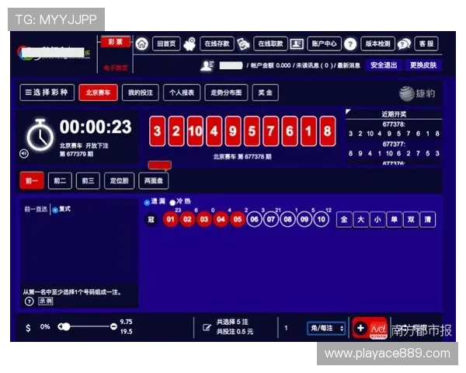
Task: Click the 安全退出 button
Action: 384,65
